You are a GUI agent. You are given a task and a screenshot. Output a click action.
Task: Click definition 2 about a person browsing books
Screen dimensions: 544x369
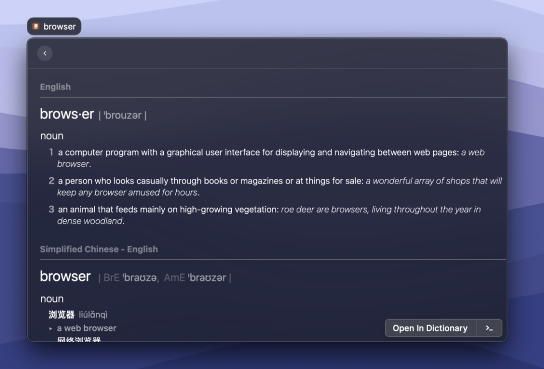211,181
